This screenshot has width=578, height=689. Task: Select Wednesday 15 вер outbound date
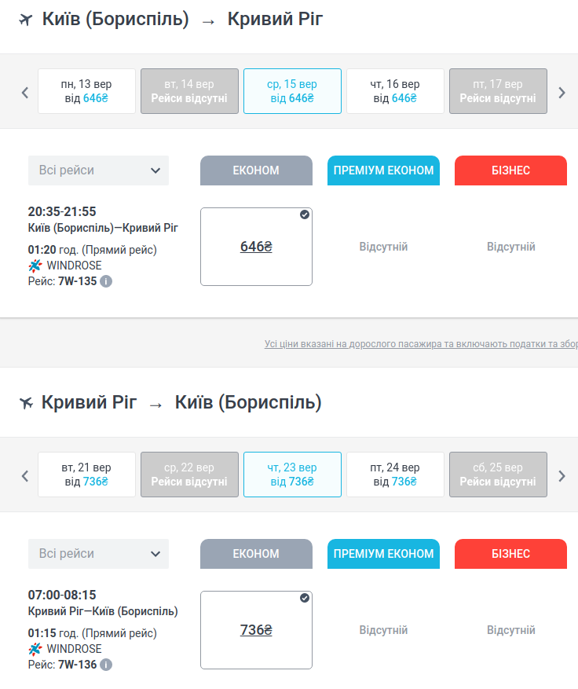(x=292, y=91)
